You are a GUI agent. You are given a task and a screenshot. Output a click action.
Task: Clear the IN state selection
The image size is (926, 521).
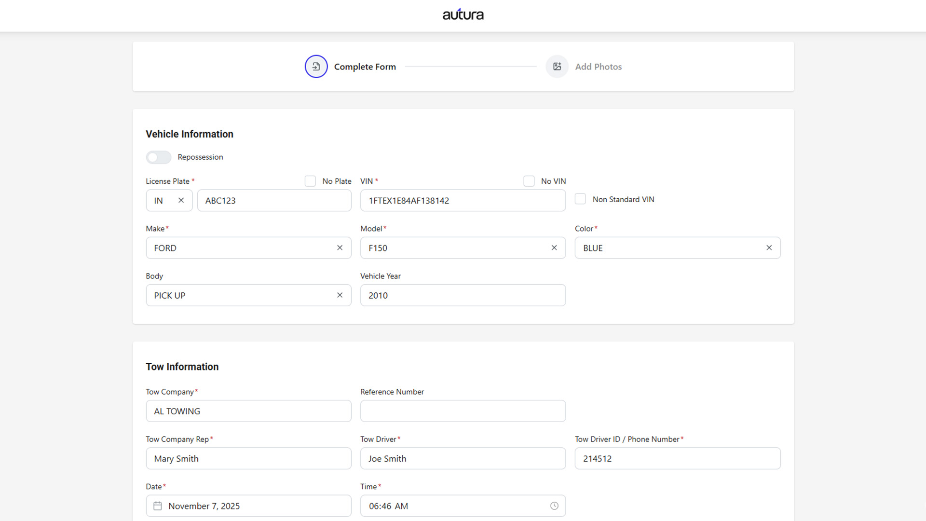coord(181,200)
